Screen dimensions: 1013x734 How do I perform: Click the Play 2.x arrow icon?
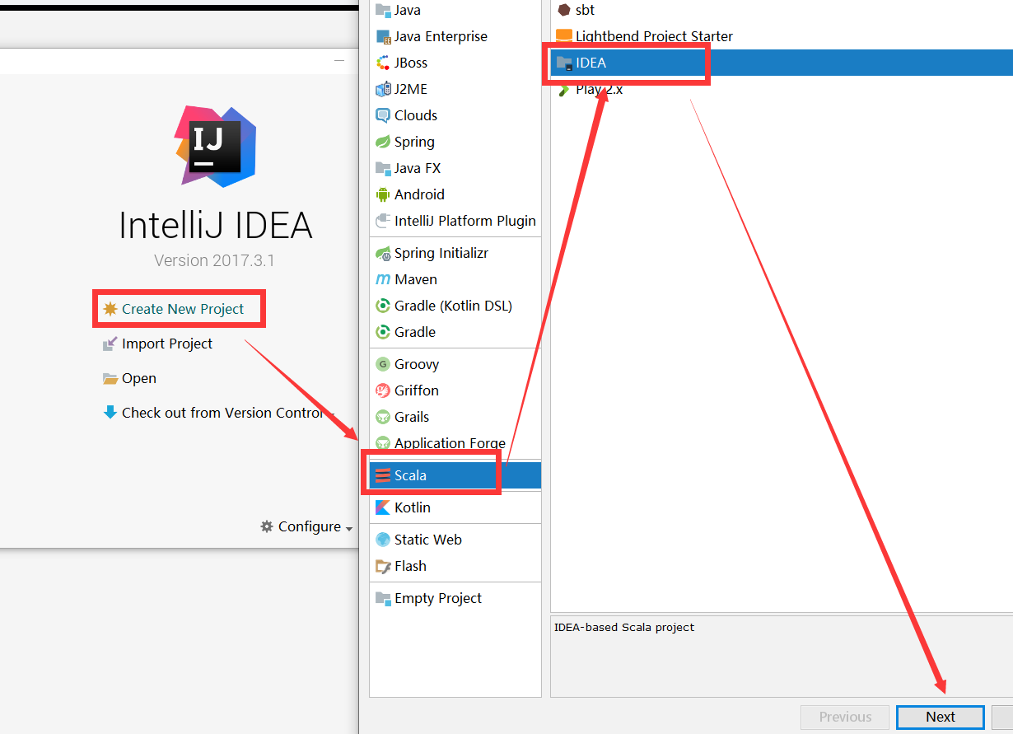[x=564, y=90]
